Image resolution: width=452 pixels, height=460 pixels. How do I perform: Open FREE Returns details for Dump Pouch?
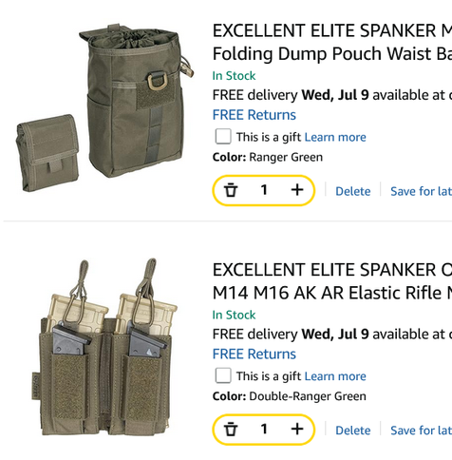[x=254, y=115]
